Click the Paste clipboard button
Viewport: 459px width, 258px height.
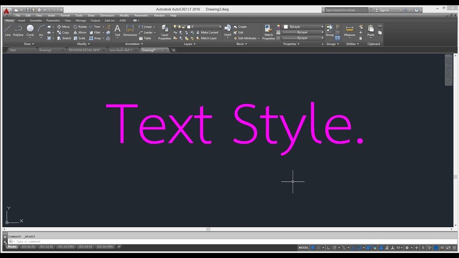371,30
